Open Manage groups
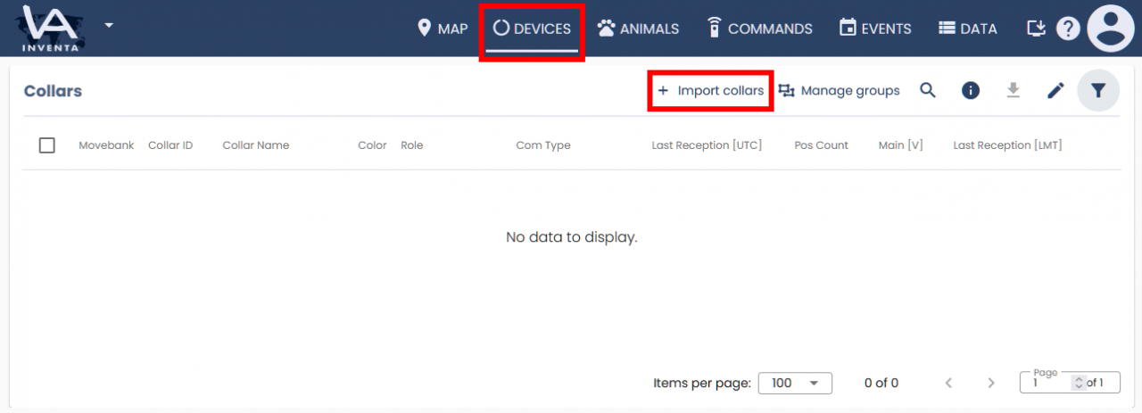 pos(839,90)
